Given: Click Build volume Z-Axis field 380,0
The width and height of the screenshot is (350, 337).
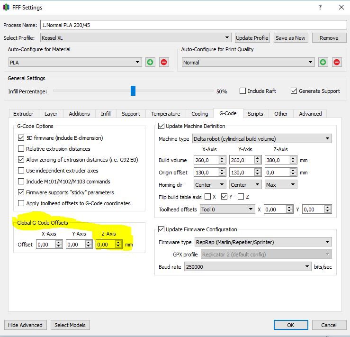Looking at the screenshot, I should click(x=281, y=160).
